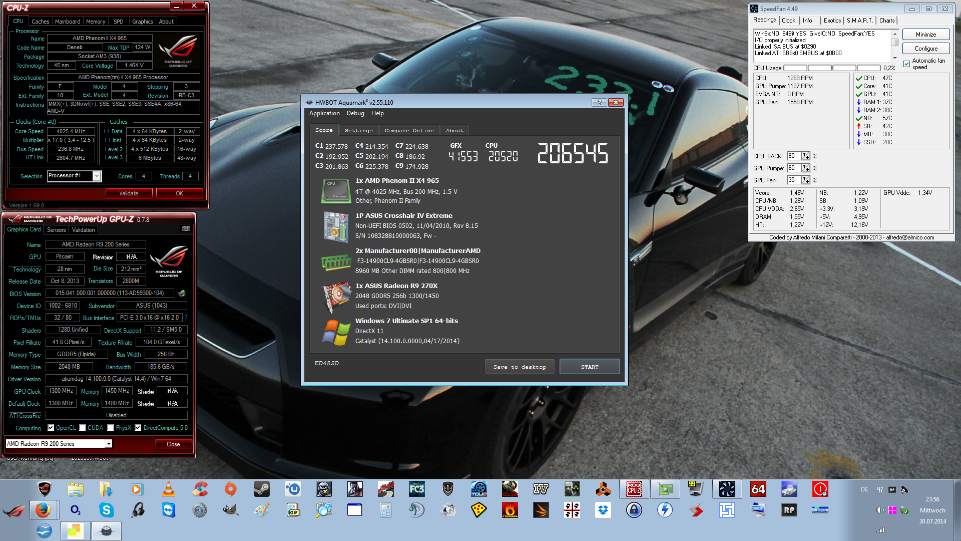This screenshot has height=541, width=961.
Task: Open the Validation tab in GPU-Z
Action: coord(83,230)
